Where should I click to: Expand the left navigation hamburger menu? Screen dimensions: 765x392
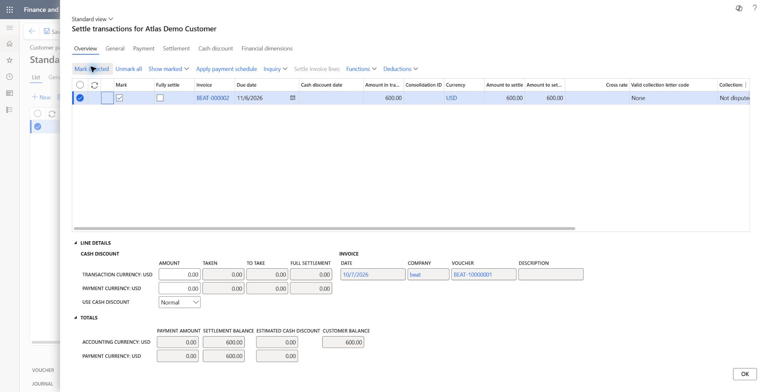click(x=10, y=28)
